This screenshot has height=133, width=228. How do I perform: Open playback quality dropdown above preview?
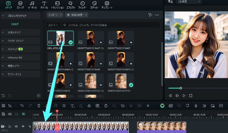point(189,2)
